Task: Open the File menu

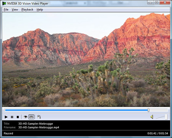Action: click(x=6, y=10)
